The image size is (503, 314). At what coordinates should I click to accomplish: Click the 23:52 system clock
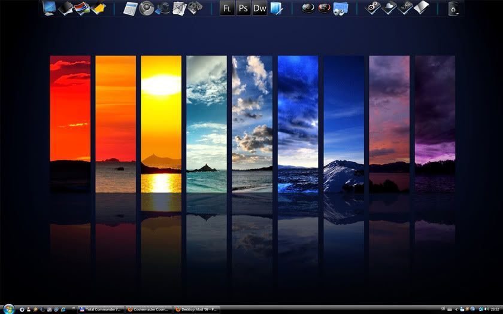pos(495,309)
